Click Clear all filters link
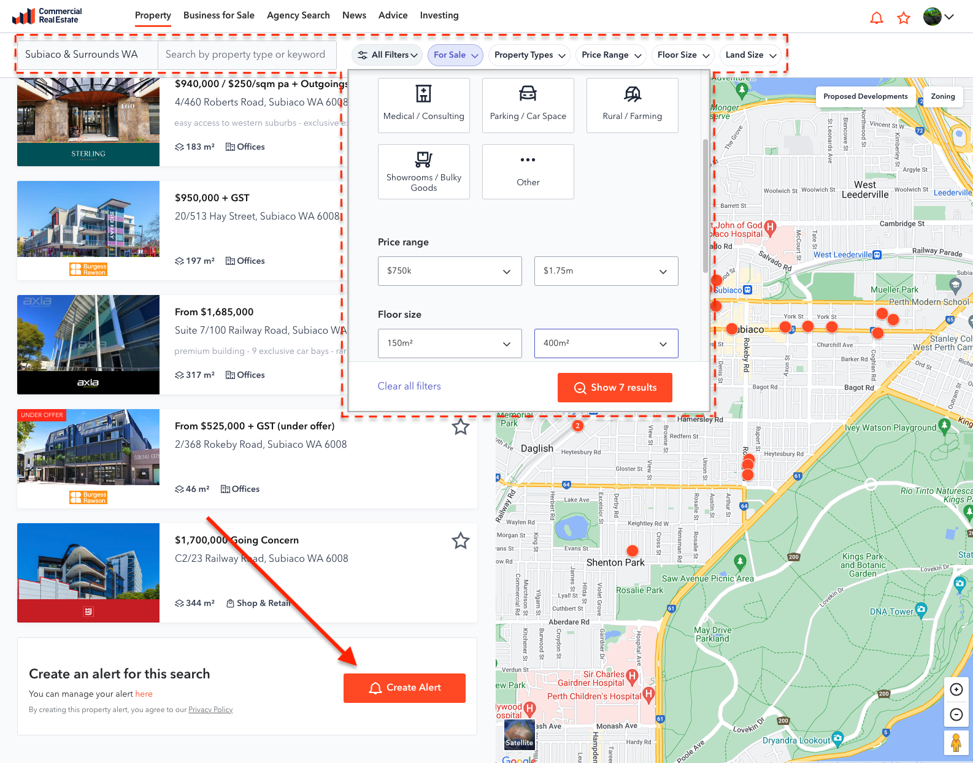This screenshot has height=763, width=973. click(x=409, y=386)
